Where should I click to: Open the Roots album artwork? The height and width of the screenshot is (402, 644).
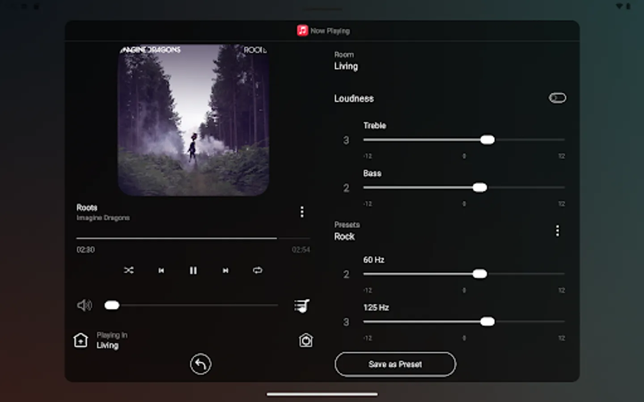click(x=193, y=120)
